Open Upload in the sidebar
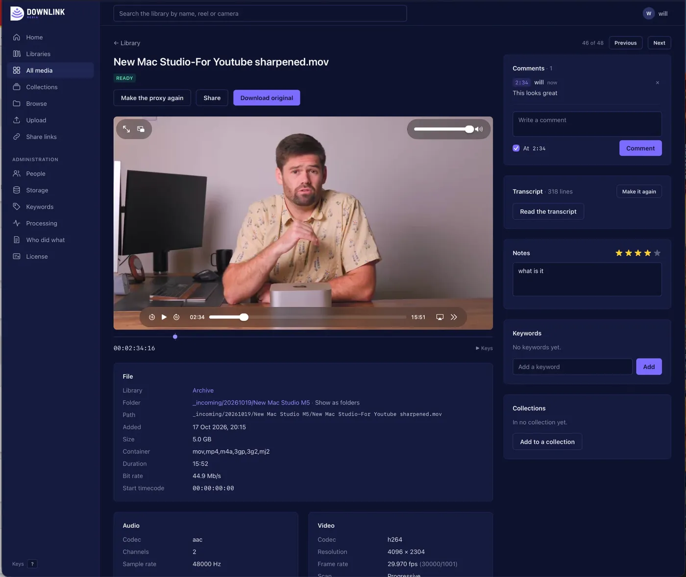 50,120
